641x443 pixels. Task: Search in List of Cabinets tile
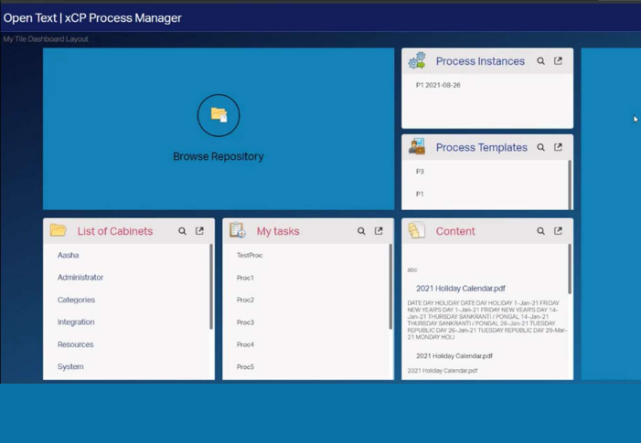182,231
